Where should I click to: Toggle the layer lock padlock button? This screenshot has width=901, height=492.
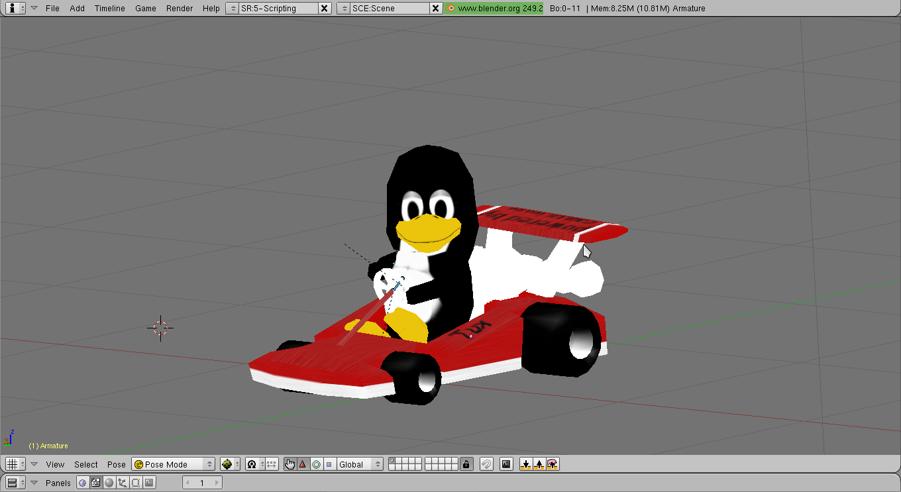tap(466, 464)
